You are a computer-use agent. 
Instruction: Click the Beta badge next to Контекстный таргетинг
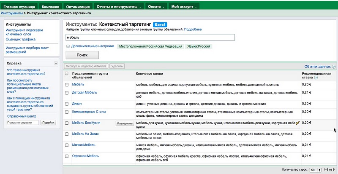tap(161, 25)
